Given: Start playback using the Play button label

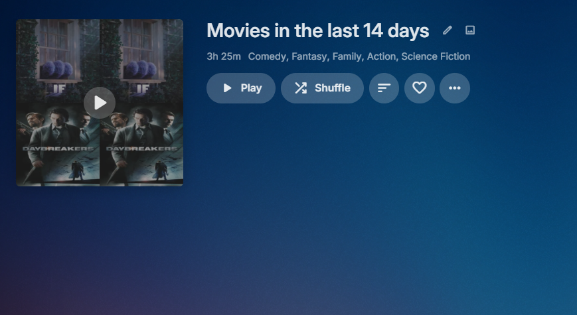Looking at the screenshot, I should (252, 88).
